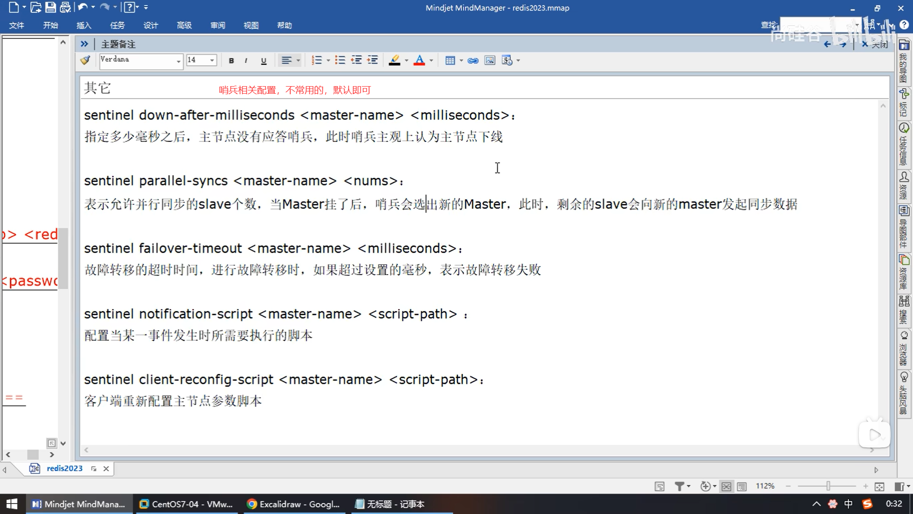
Task: Click the increase indent icon
Action: [x=373, y=60]
